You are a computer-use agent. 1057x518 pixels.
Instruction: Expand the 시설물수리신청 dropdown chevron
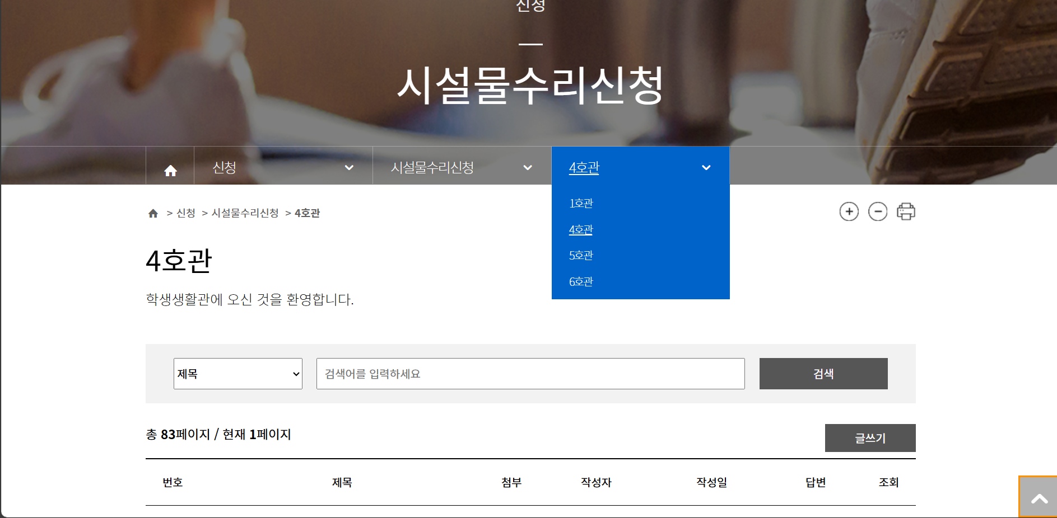pos(527,167)
